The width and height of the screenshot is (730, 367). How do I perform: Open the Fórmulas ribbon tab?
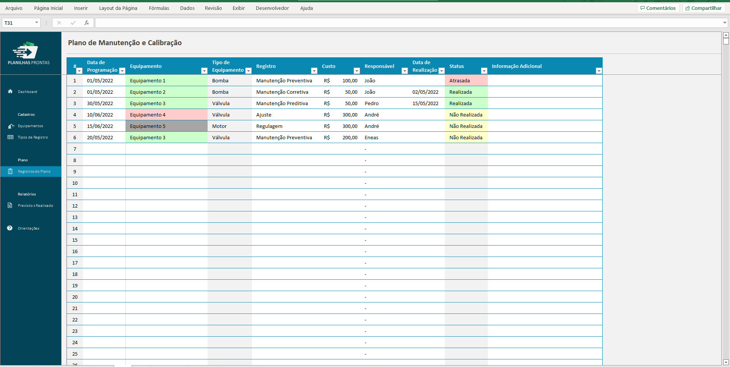[159, 8]
